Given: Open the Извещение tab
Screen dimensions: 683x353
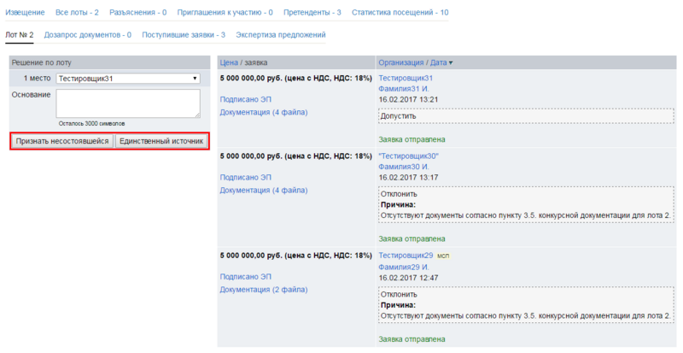Looking at the screenshot, I should tap(26, 13).
